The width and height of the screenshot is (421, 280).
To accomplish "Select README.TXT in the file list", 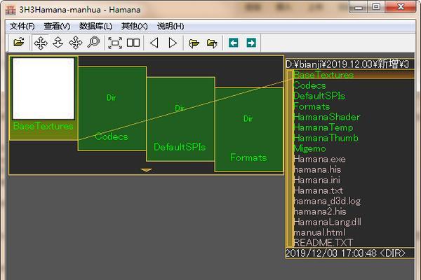I will 323,243.
